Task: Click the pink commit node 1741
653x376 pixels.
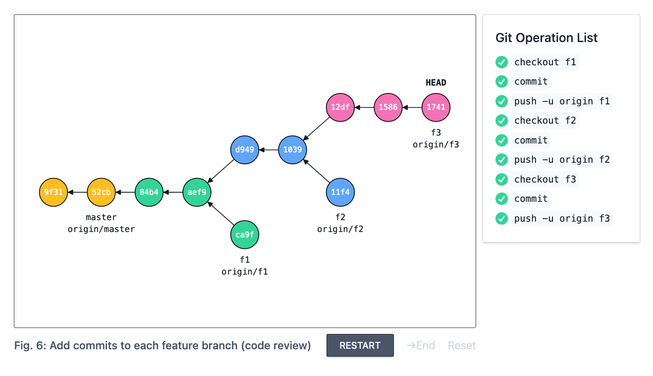Action: coord(436,107)
